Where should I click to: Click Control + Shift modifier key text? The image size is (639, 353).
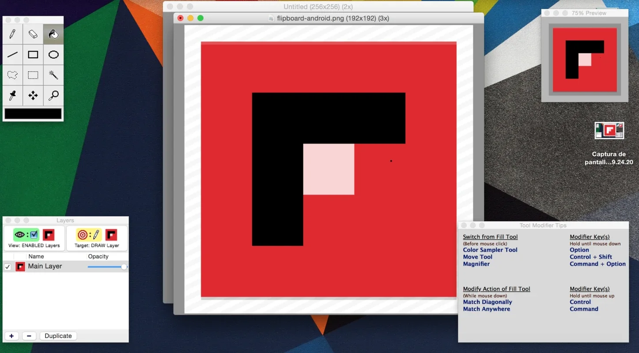point(591,257)
